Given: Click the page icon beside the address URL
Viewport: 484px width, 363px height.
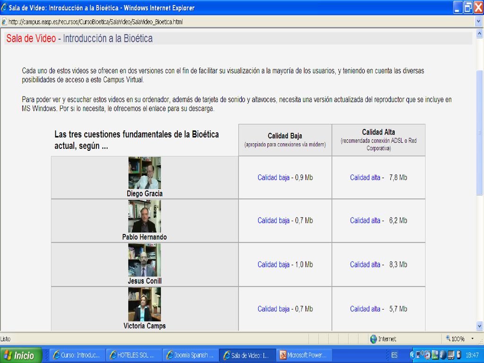Looking at the screenshot, I should [x=4, y=22].
